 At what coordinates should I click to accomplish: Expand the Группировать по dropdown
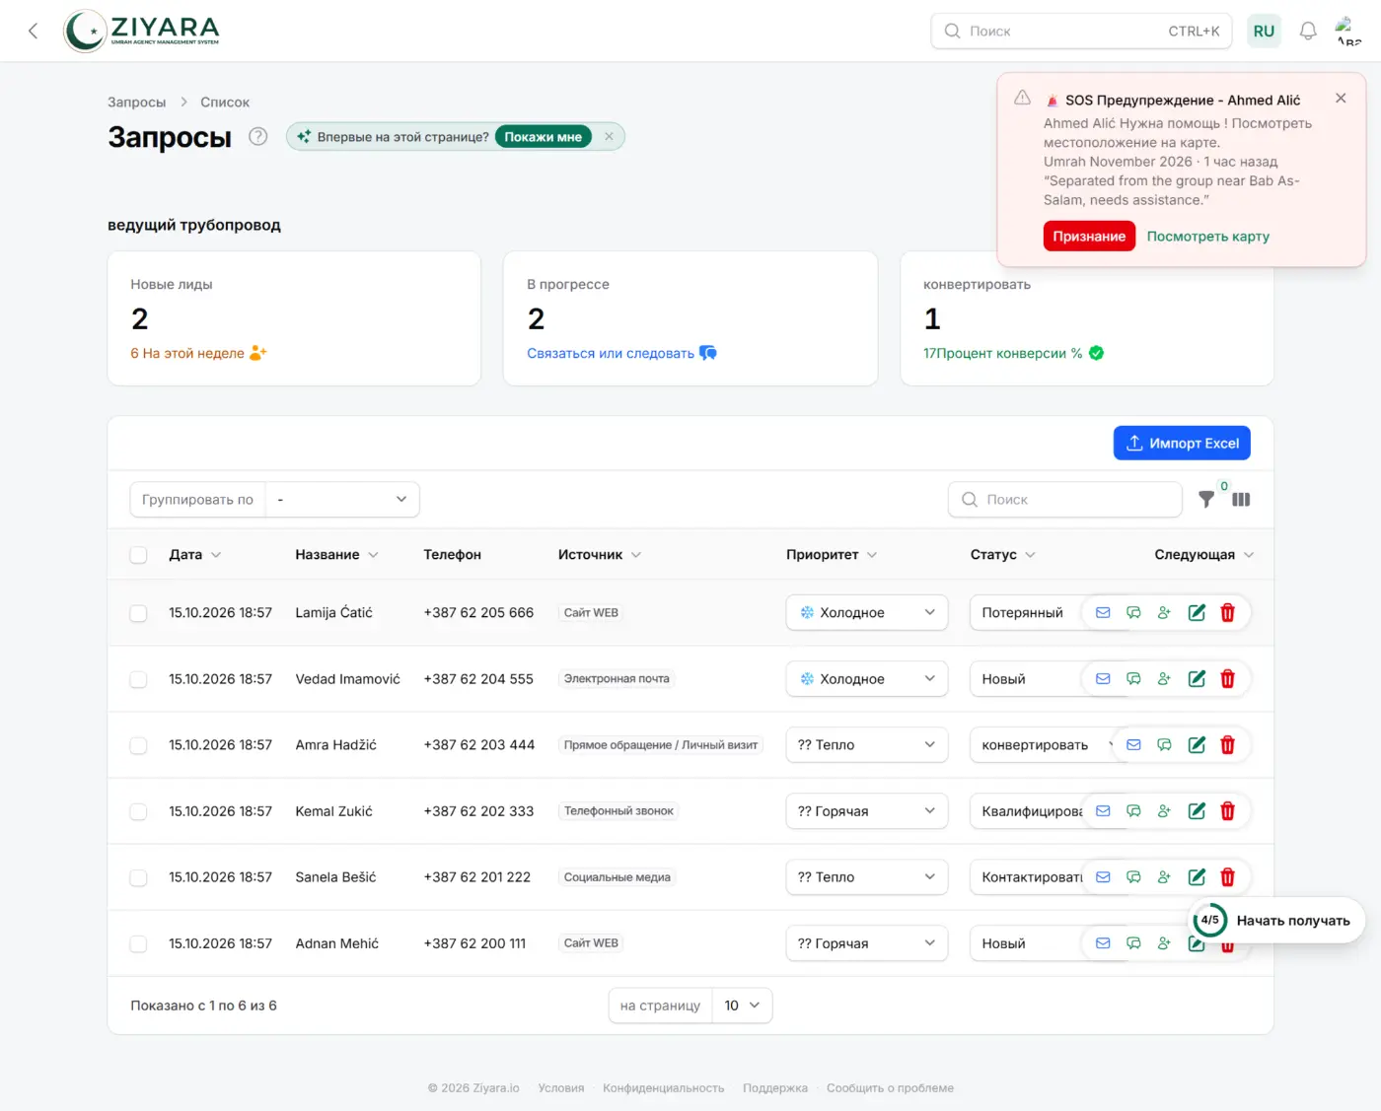(x=342, y=500)
